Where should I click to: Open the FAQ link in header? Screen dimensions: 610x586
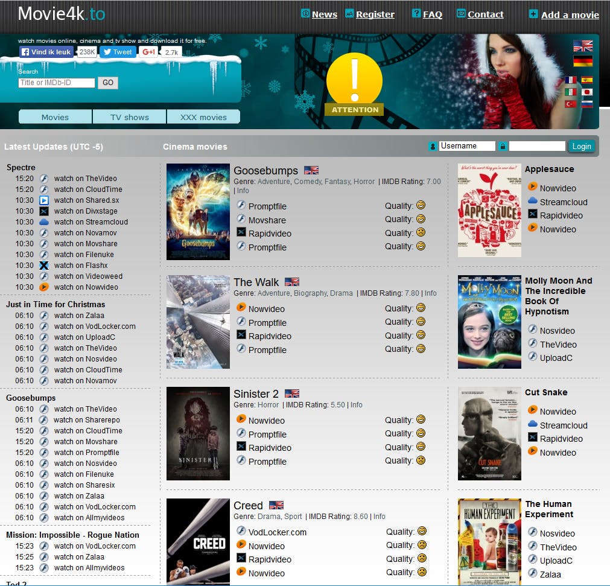click(x=433, y=14)
